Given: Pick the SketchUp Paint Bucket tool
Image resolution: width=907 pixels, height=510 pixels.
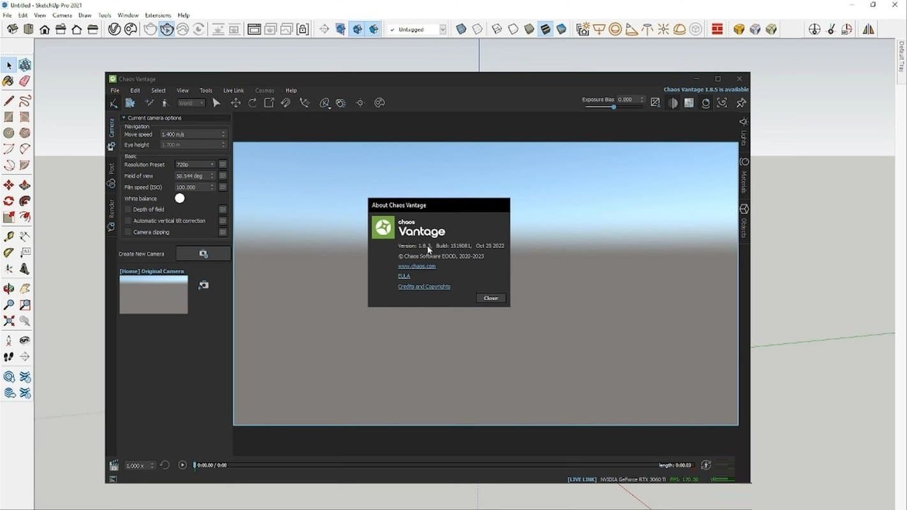Looking at the screenshot, I should (x=9, y=82).
